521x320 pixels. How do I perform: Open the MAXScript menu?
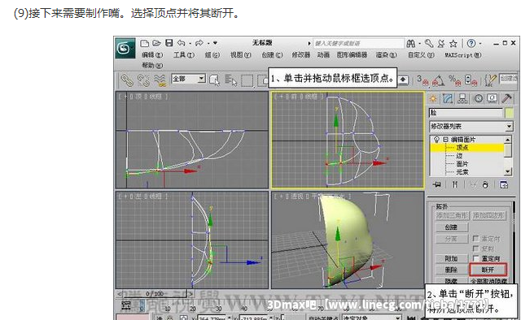463,55
